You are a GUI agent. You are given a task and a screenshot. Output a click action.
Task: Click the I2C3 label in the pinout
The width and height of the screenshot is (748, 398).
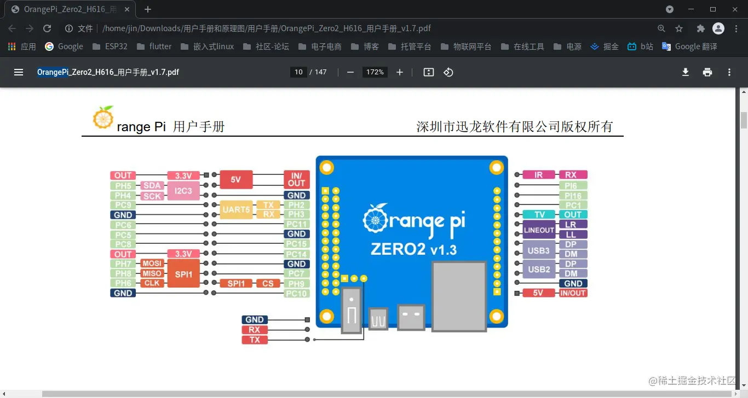point(183,191)
